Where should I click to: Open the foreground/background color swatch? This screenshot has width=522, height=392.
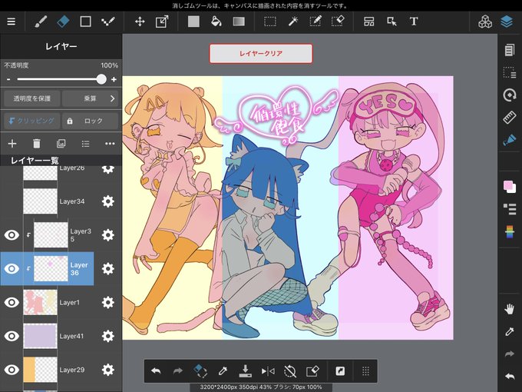click(x=510, y=187)
